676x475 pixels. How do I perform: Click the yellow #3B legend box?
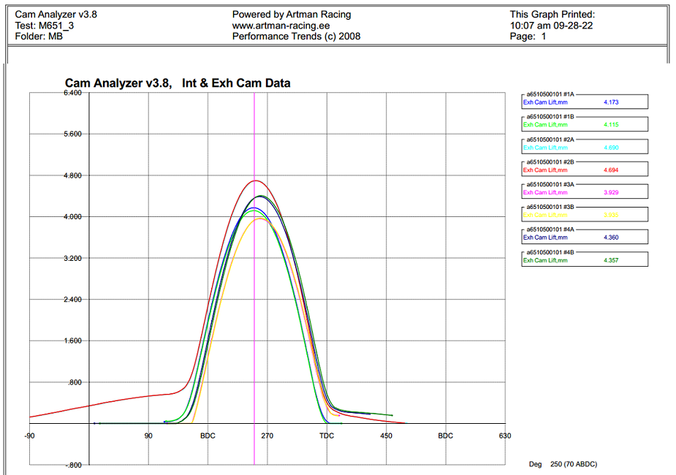[x=585, y=212]
